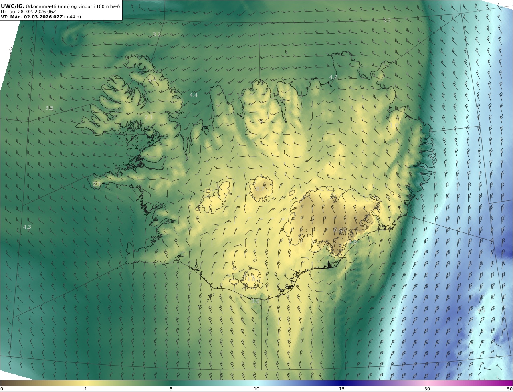Click the colorbar tick label '15'

pyautogui.click(x=342, y=389)
